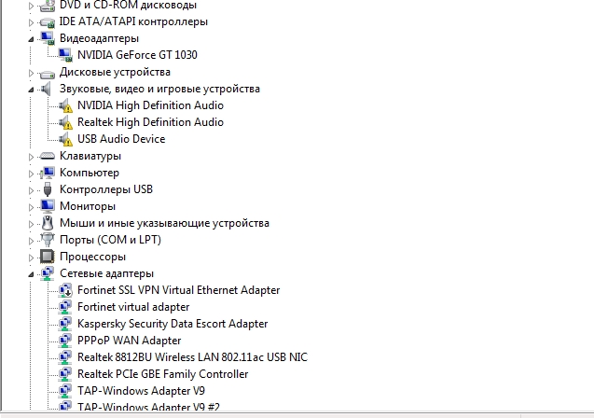The width and height of the screenshot is (594, 418).
Task: Select Звуковые, видео и игровые устройства label
Action: pos(159,89)
